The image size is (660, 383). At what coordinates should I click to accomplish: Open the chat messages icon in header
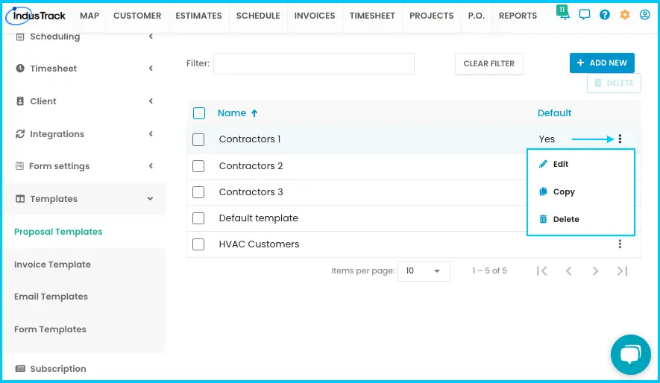click(584, 15)
